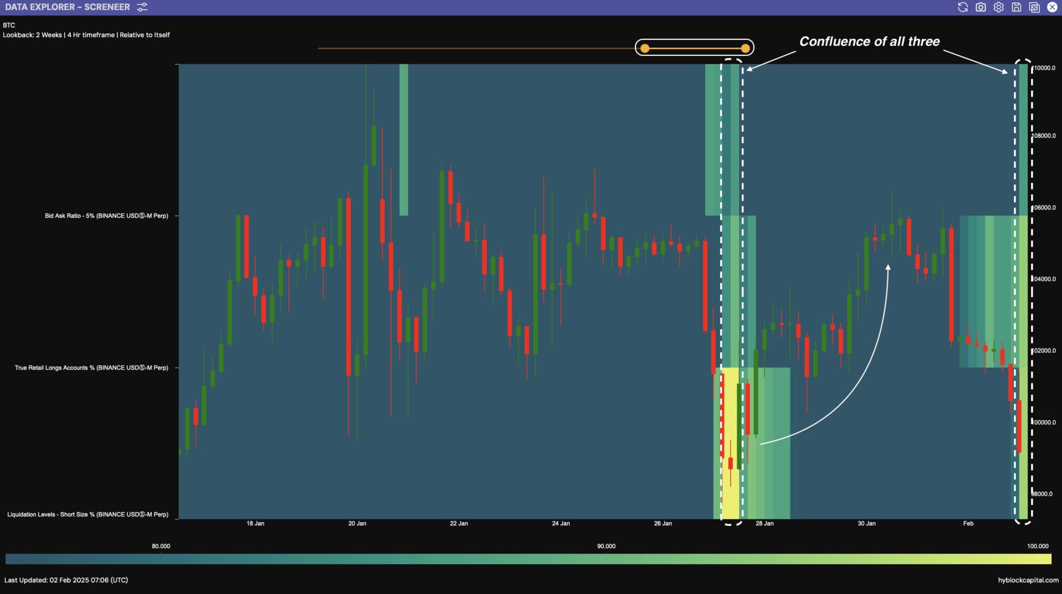The height and width of the screenshot is (594, 1062).
Task: Click the color scale bar at 90.000
Action: pyautogui.click(x=606, y=559)
